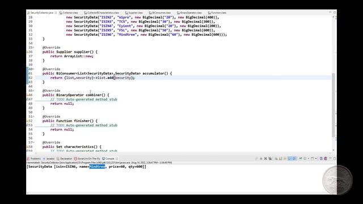
Task: Collapse the combiner method fold at line 45
Action: tap(33, 91)
